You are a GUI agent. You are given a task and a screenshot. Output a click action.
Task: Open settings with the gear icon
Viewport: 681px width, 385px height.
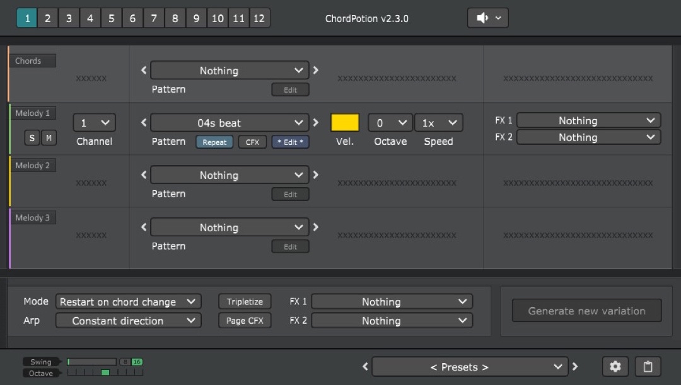tap(615, 367)
